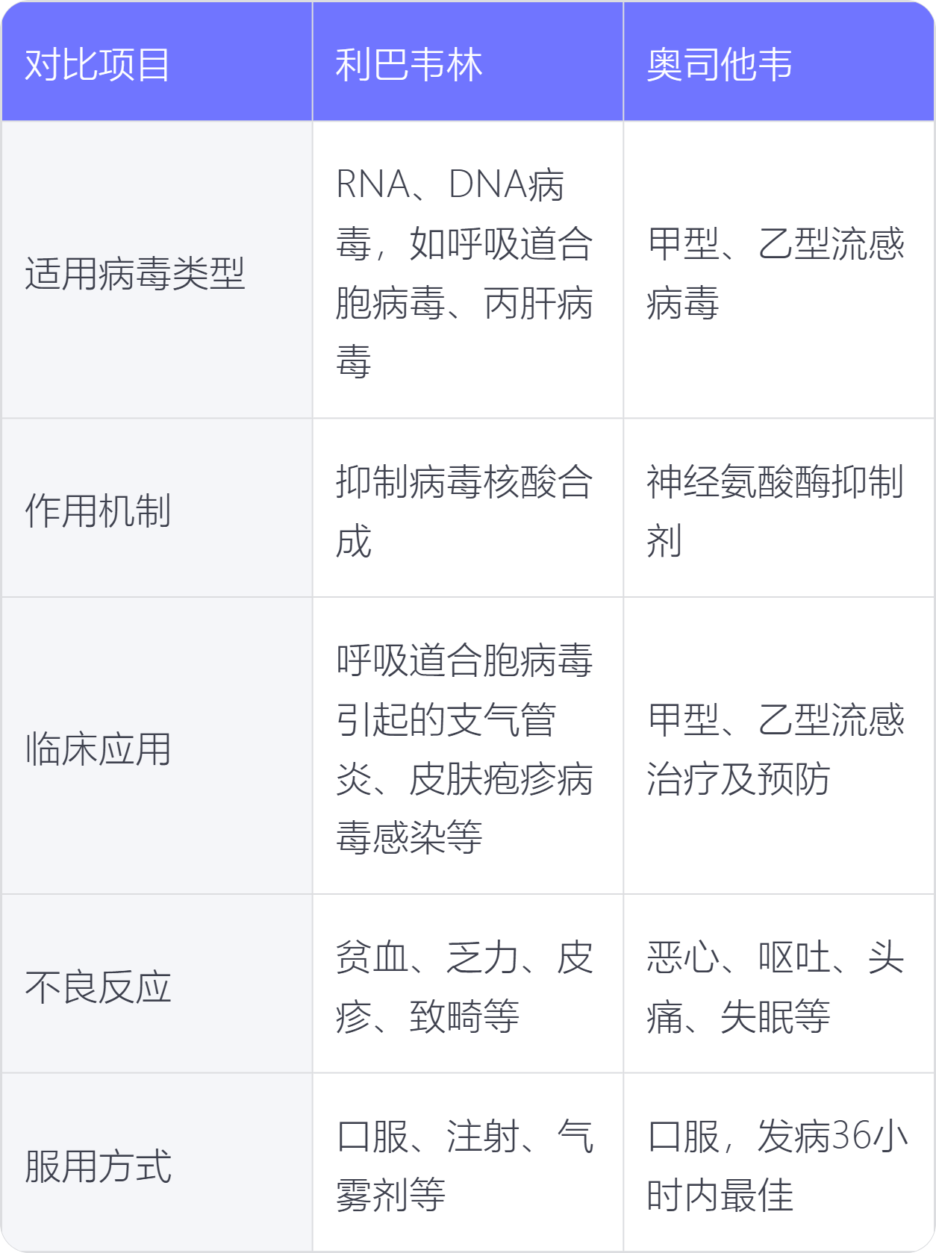Viewport: 936px width, 1253px height.
Task: Select the 甲型、乙型流感病毒 cell
Action: (x=779, y=270)
